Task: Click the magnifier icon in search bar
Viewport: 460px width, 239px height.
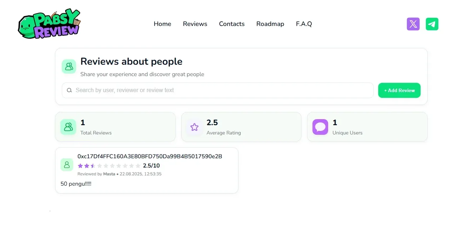Action: point(70,90)
